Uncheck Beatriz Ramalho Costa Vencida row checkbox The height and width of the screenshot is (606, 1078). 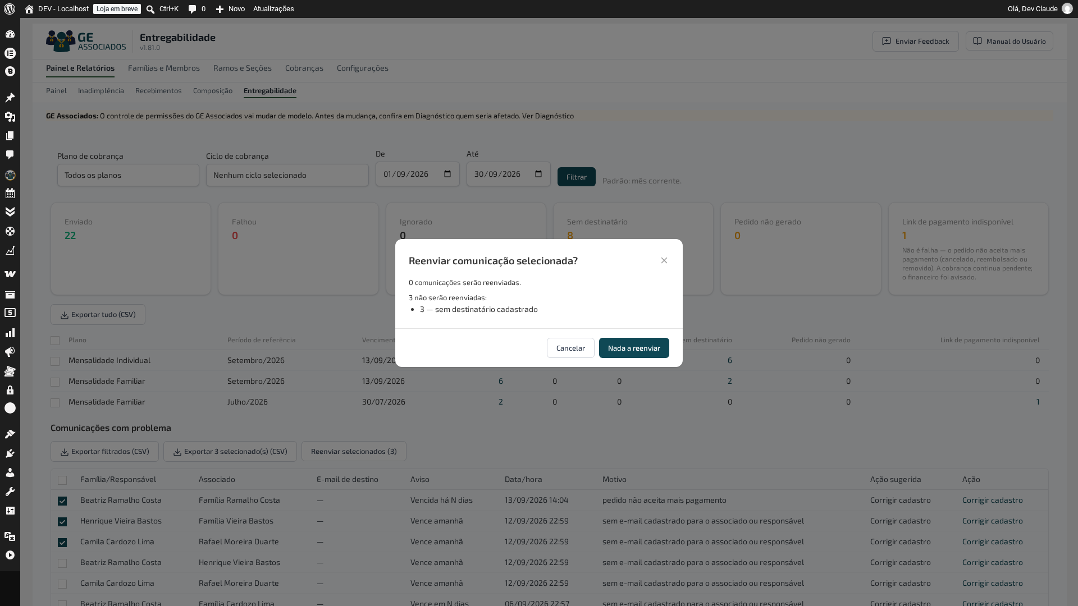[x=62, y=501]
